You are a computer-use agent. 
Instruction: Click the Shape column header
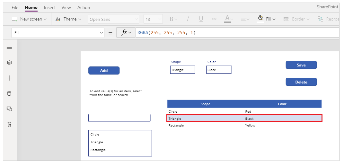pyautogui.click(x=205, y=104)
